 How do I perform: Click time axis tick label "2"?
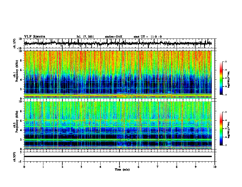pyautogui.click(x=62, y=167)
